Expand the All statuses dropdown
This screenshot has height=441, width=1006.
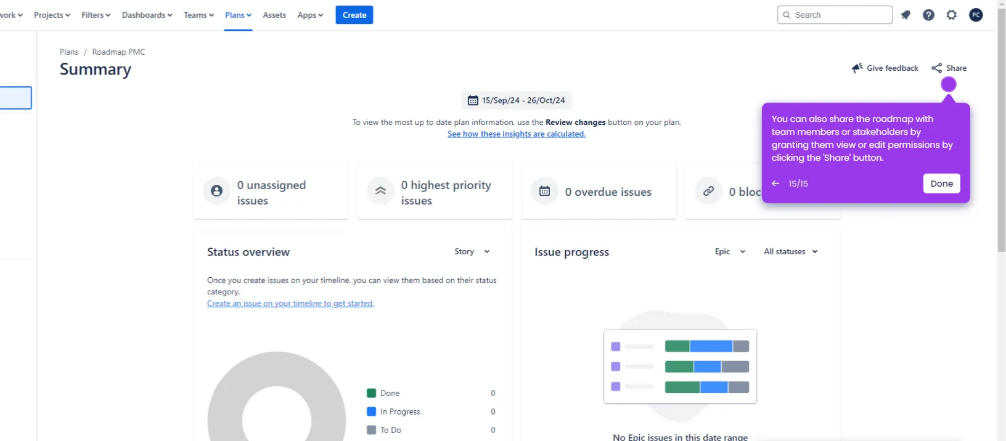791,251
